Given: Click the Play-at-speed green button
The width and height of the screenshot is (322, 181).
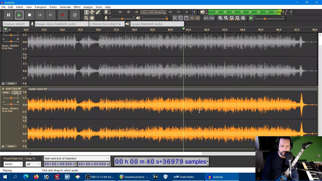Looking at the screenshot, I should coord(251,18).
